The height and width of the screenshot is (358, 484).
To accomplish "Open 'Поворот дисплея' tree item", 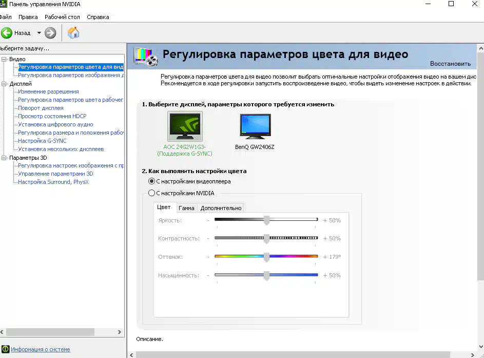I will click(41, 108).
